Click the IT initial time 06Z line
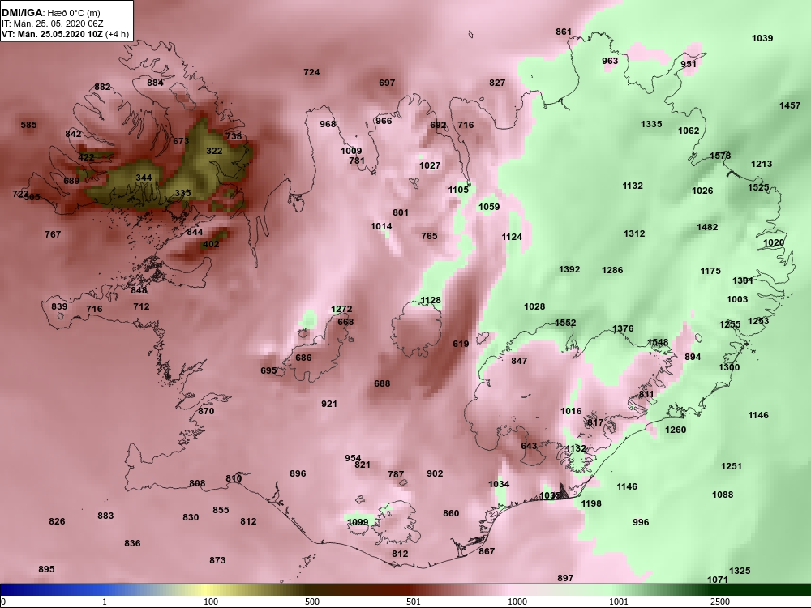The height and width of the screenshot is (608, 811). click(50, 24)
